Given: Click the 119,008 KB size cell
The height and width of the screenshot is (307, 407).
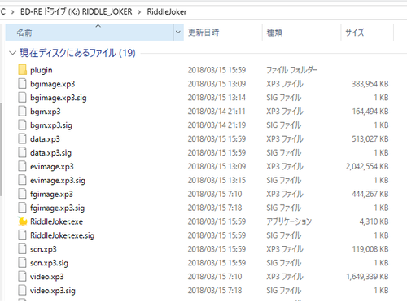Looking at the screenshot, I should tap(370, 249).
